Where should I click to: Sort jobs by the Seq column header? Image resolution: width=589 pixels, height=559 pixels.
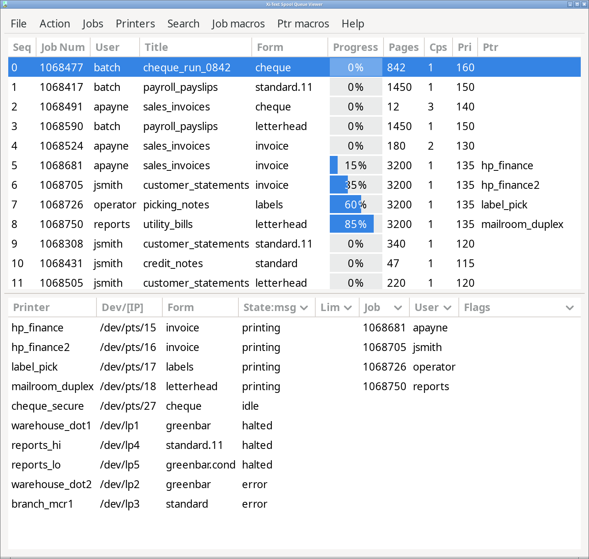(22, 47)
